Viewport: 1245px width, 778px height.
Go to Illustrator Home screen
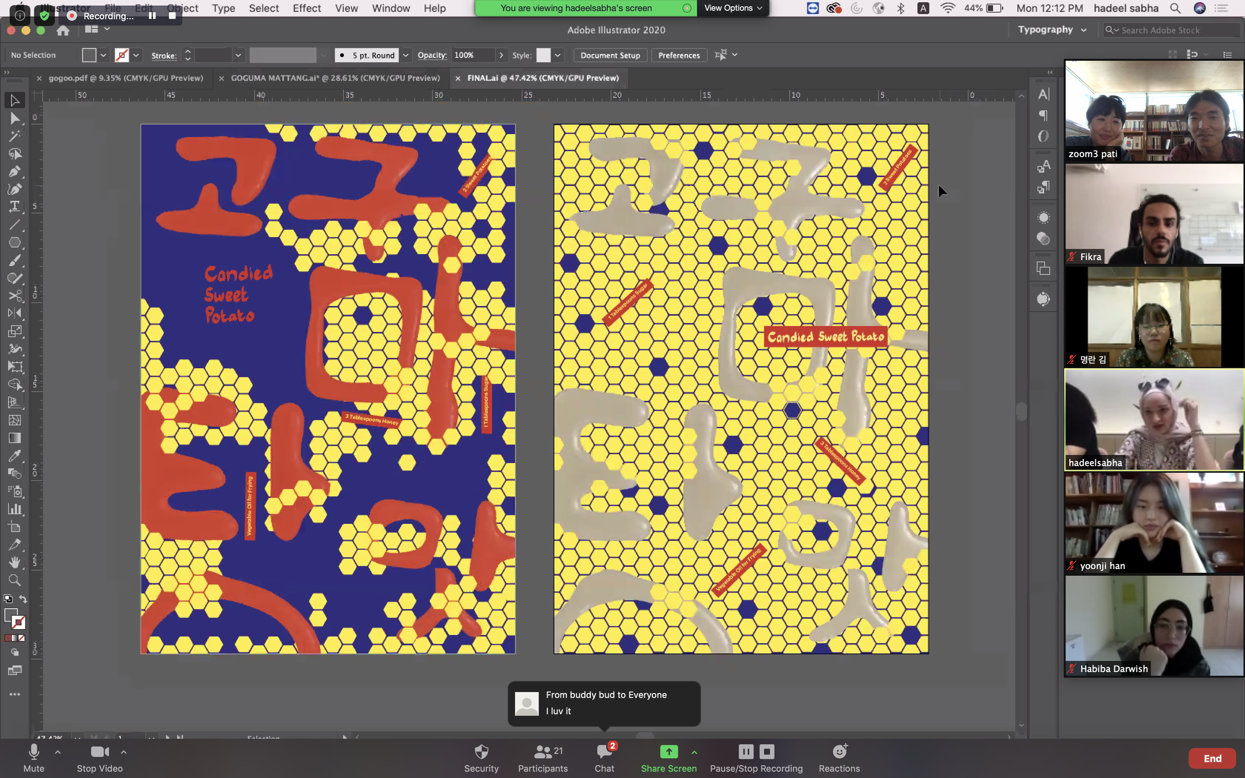63,30
